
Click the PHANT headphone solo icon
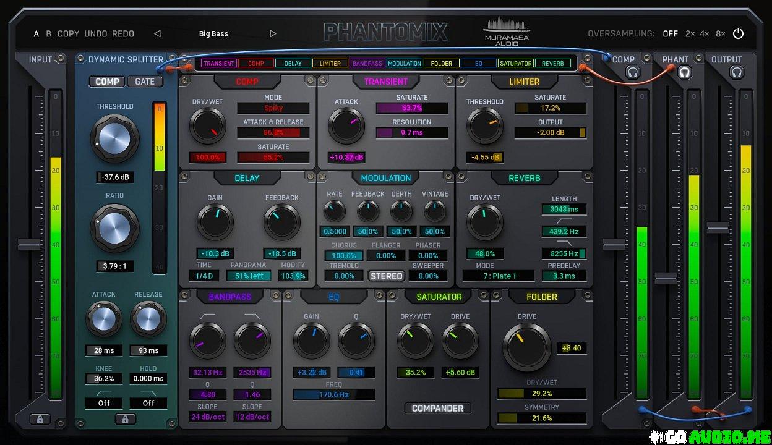coord(684,73)
